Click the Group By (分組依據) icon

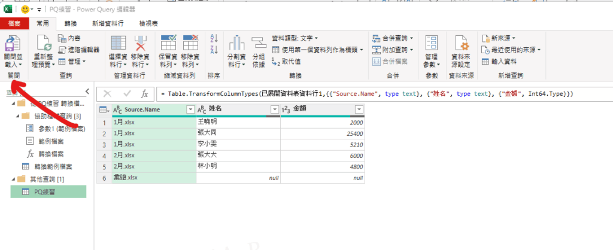click(x=259, y=44)
